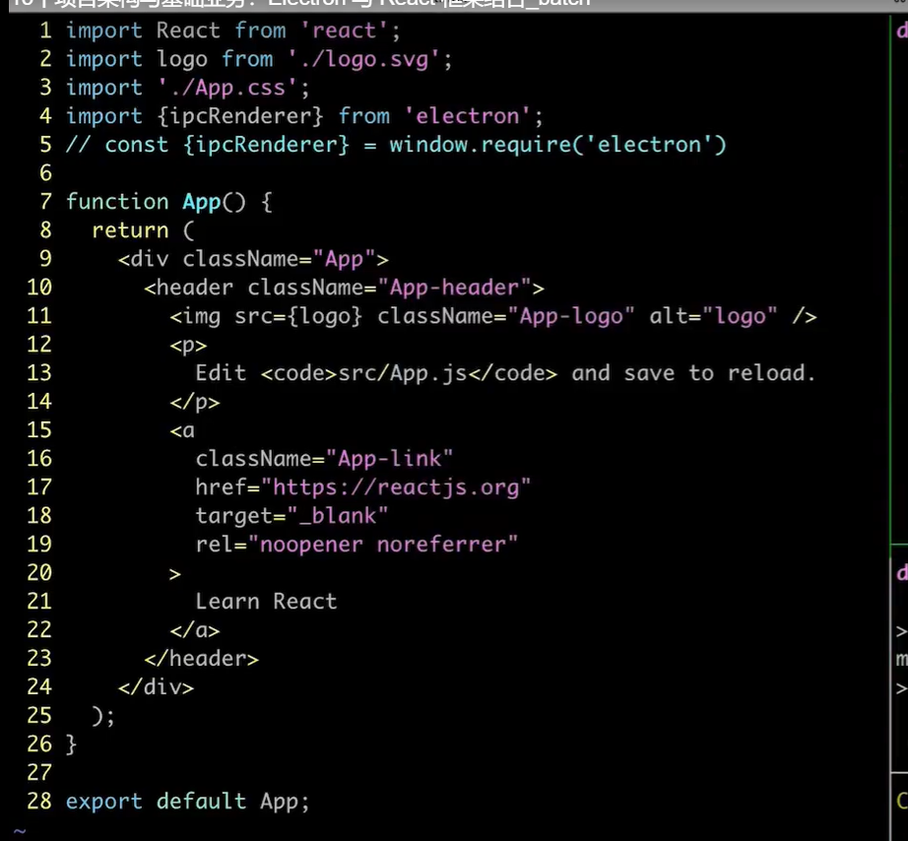Click the return keyword on line 8
908x841 pixels.
point(130,230)
